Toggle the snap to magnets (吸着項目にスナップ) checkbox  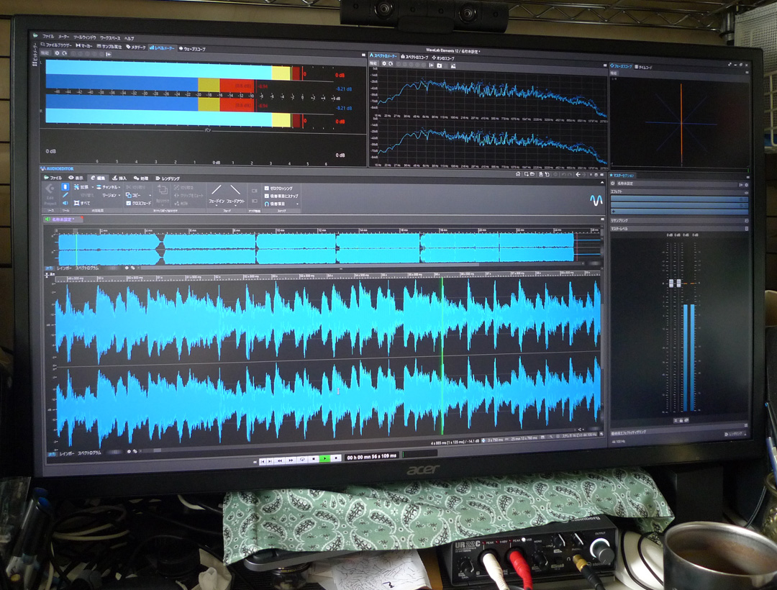pos(267,195)
